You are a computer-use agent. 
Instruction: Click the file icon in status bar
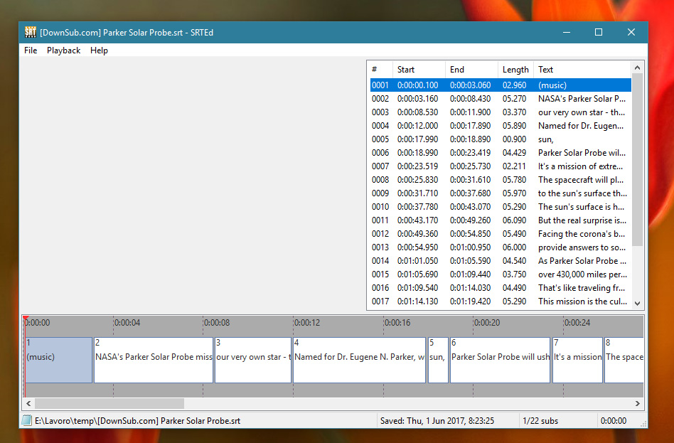[26, 421]
